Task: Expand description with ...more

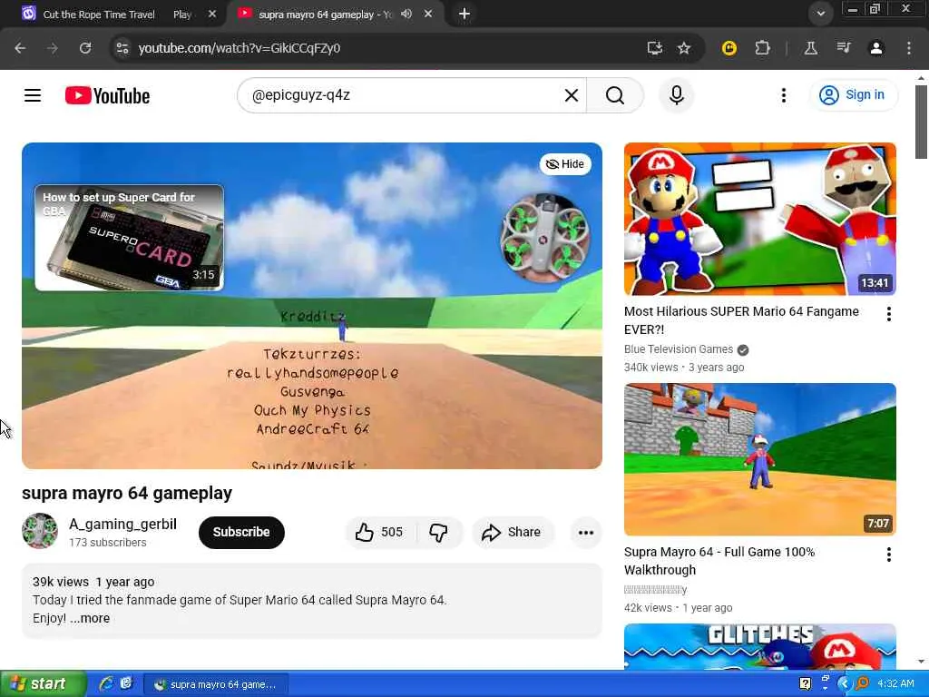Action: click(x=90, y=618)
